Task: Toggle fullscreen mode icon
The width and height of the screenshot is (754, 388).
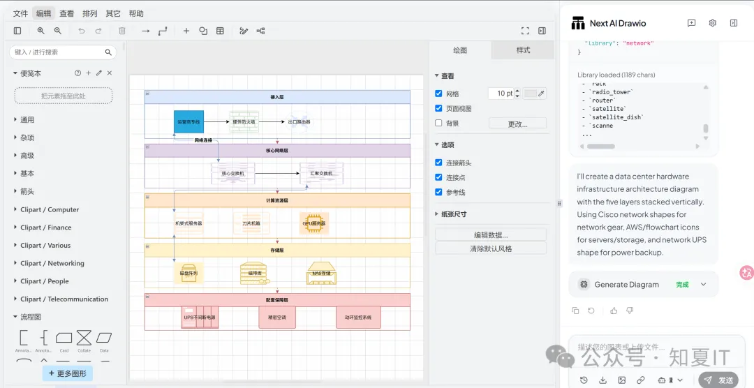Action: (525, 31)
